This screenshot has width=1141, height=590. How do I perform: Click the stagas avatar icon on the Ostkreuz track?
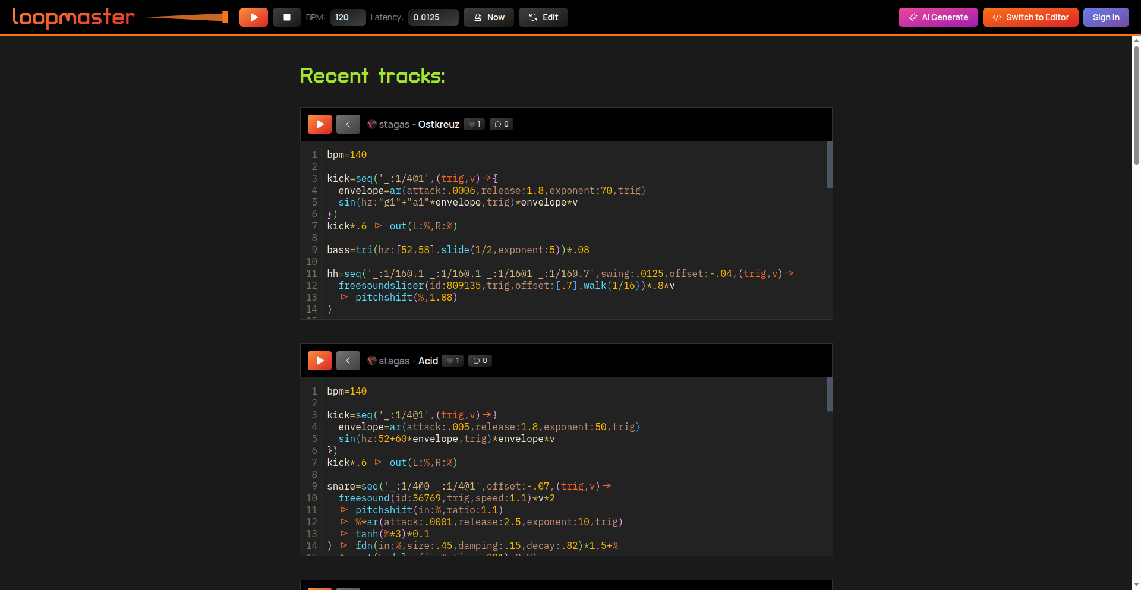coord(372,124)
